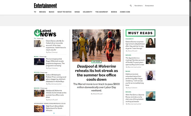191x116 pixels.
Task: Click MUSIC tag above The Cure story
Action: (x=36, y=57)
